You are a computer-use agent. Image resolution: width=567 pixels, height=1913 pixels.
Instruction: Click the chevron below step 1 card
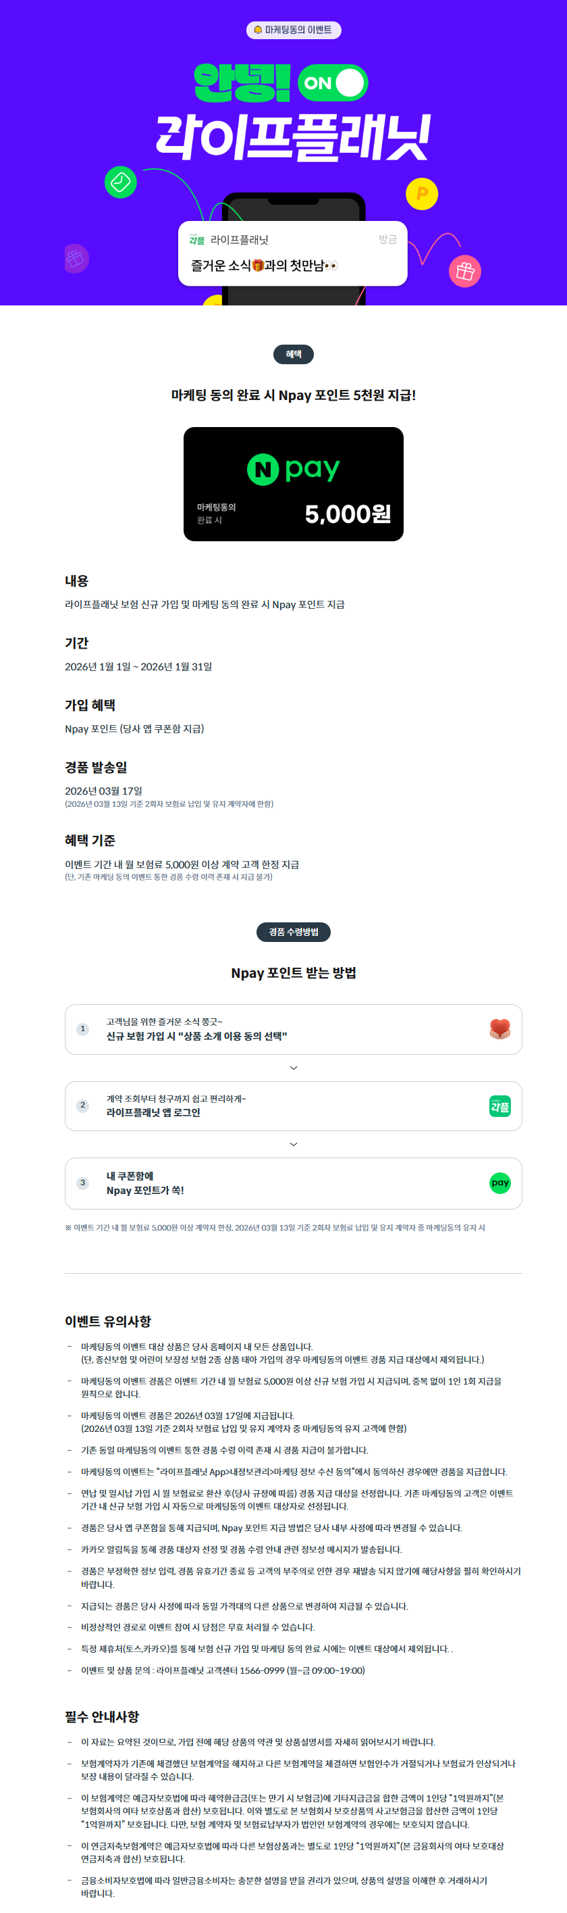pos(293,1068)
